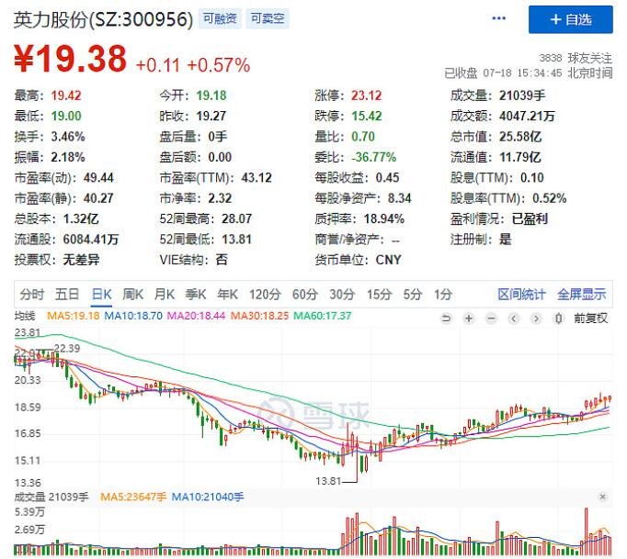The height and width of the screenshot is (559, 627).
Task: Click the 可卖空 short-selling tag
Action: tap(268, 18)
